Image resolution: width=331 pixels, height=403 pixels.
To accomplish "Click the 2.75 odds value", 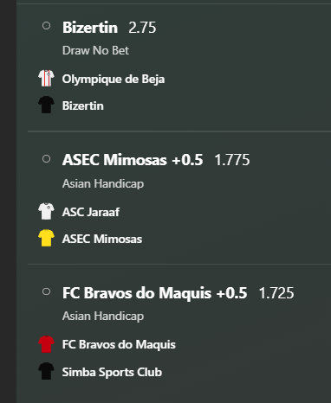I will tap(142, 28).
